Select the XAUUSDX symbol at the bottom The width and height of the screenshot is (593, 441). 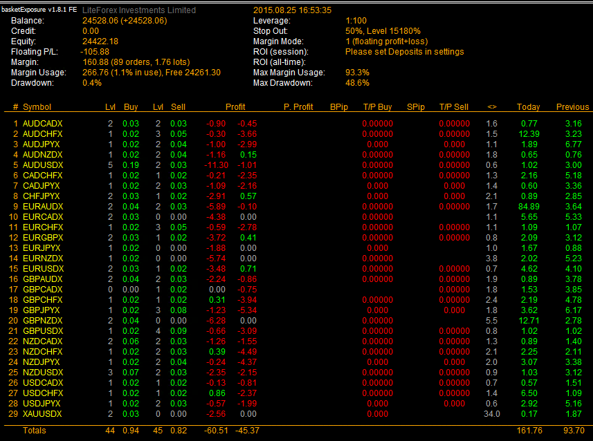pyautogui.click(x=43, y=414)
